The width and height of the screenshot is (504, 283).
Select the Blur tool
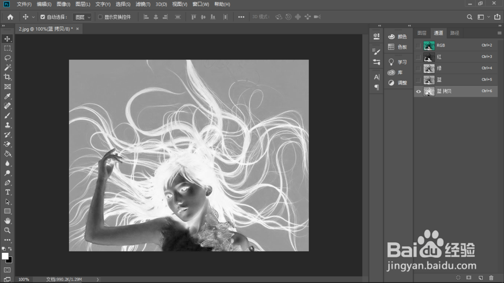tap(8, 164)
